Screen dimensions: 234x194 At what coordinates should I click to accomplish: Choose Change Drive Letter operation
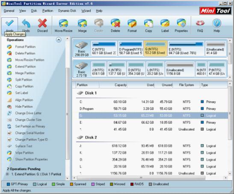(x=28, y=113)
